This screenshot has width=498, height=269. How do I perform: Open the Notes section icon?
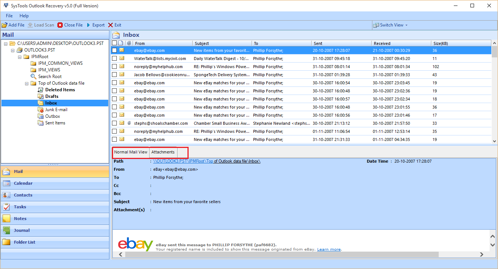6,219
